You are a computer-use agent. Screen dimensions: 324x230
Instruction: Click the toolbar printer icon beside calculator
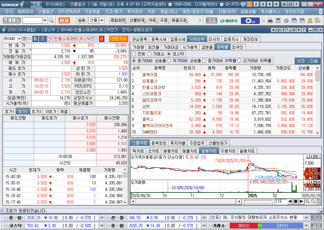[270, 20]
